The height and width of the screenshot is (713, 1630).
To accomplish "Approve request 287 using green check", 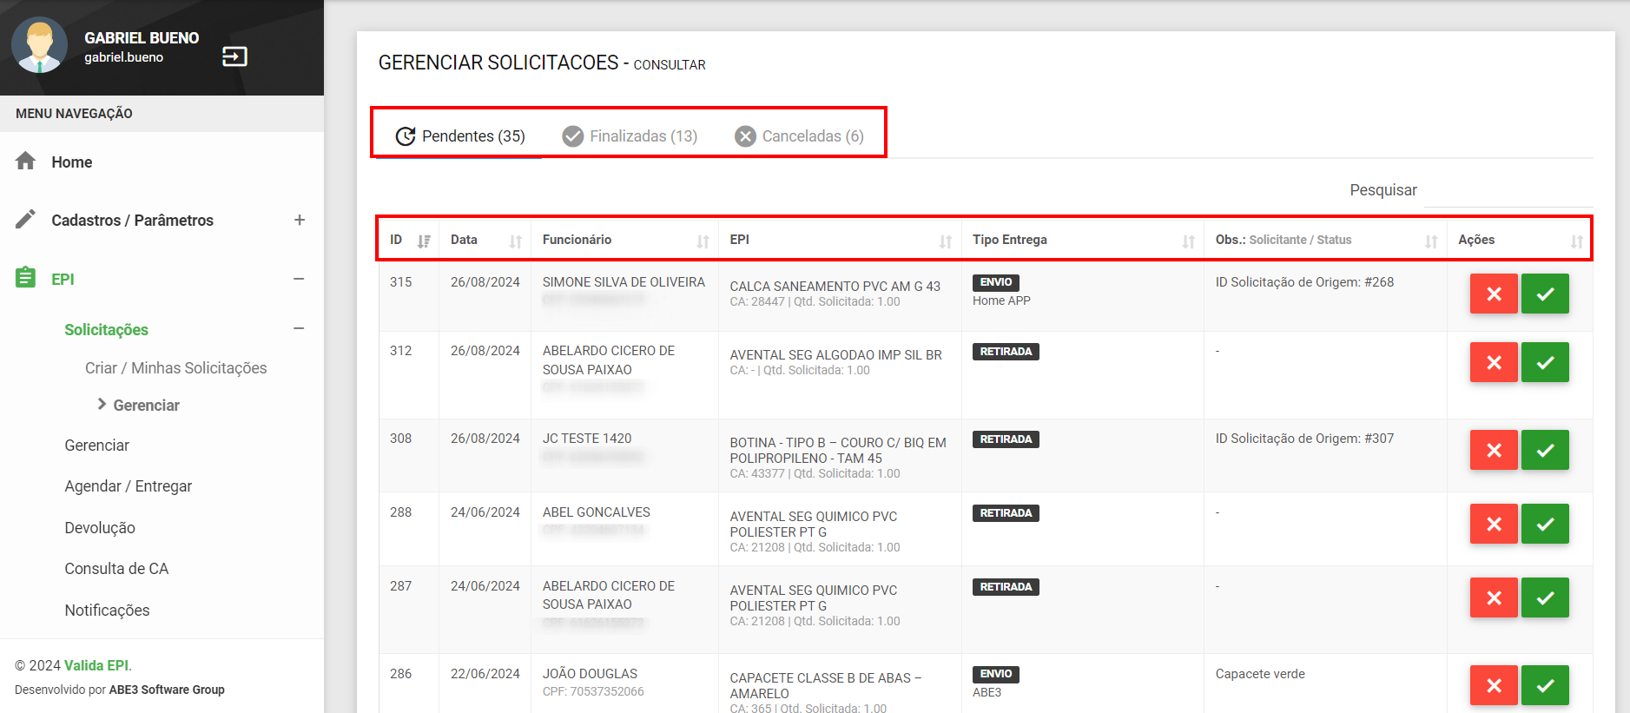I will (x=1545, y=597).
